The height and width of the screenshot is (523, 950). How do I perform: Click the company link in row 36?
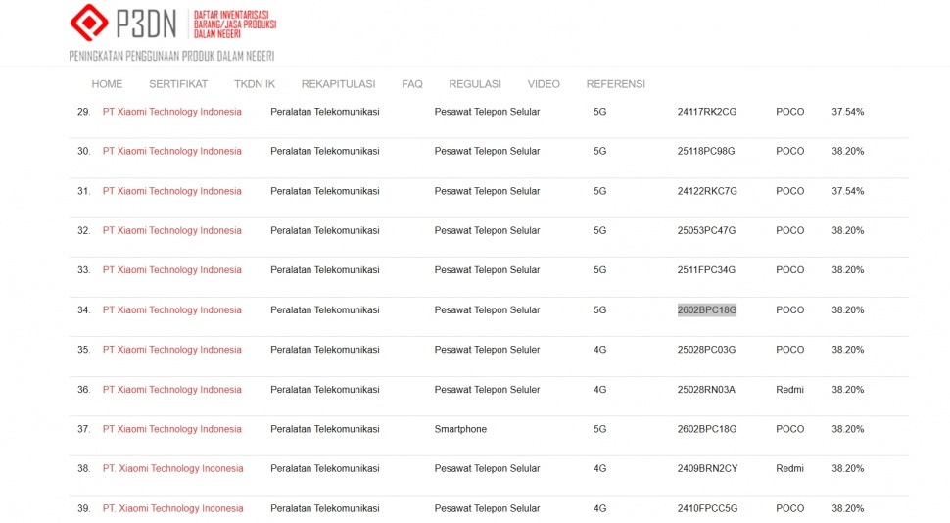(171, 390)
